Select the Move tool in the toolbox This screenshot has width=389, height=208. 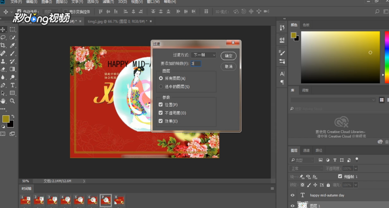pyautogui.click(x=3, y=30)
